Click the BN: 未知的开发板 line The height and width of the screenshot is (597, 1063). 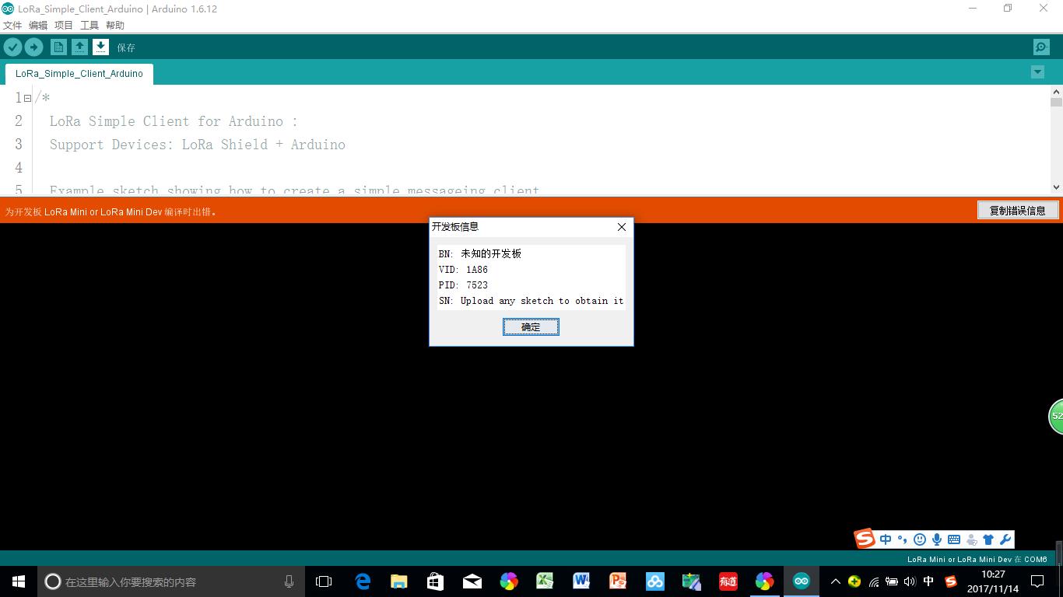click(479, 254)
